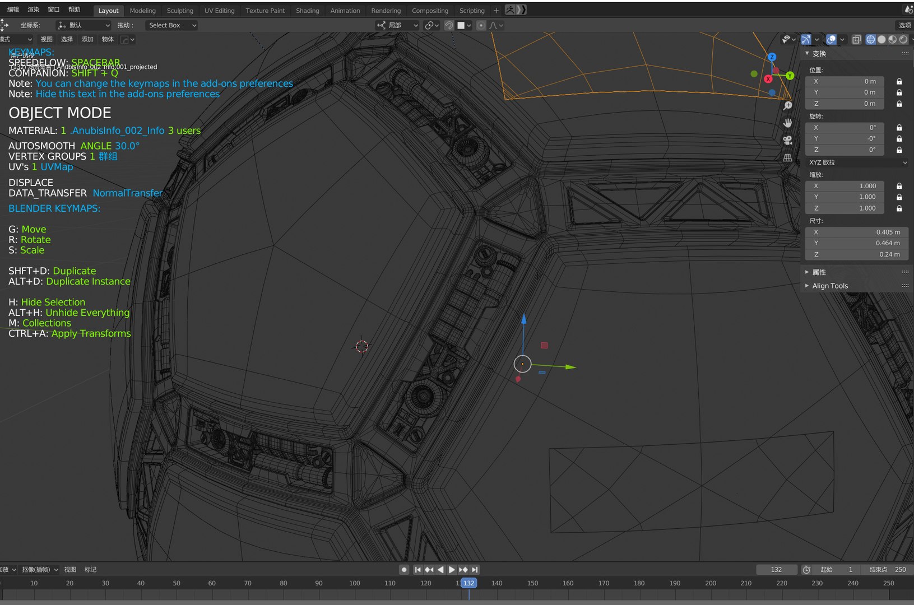Jump to the timeline end frame
This screenshot has height=605, width=914.
coord(475,570)
